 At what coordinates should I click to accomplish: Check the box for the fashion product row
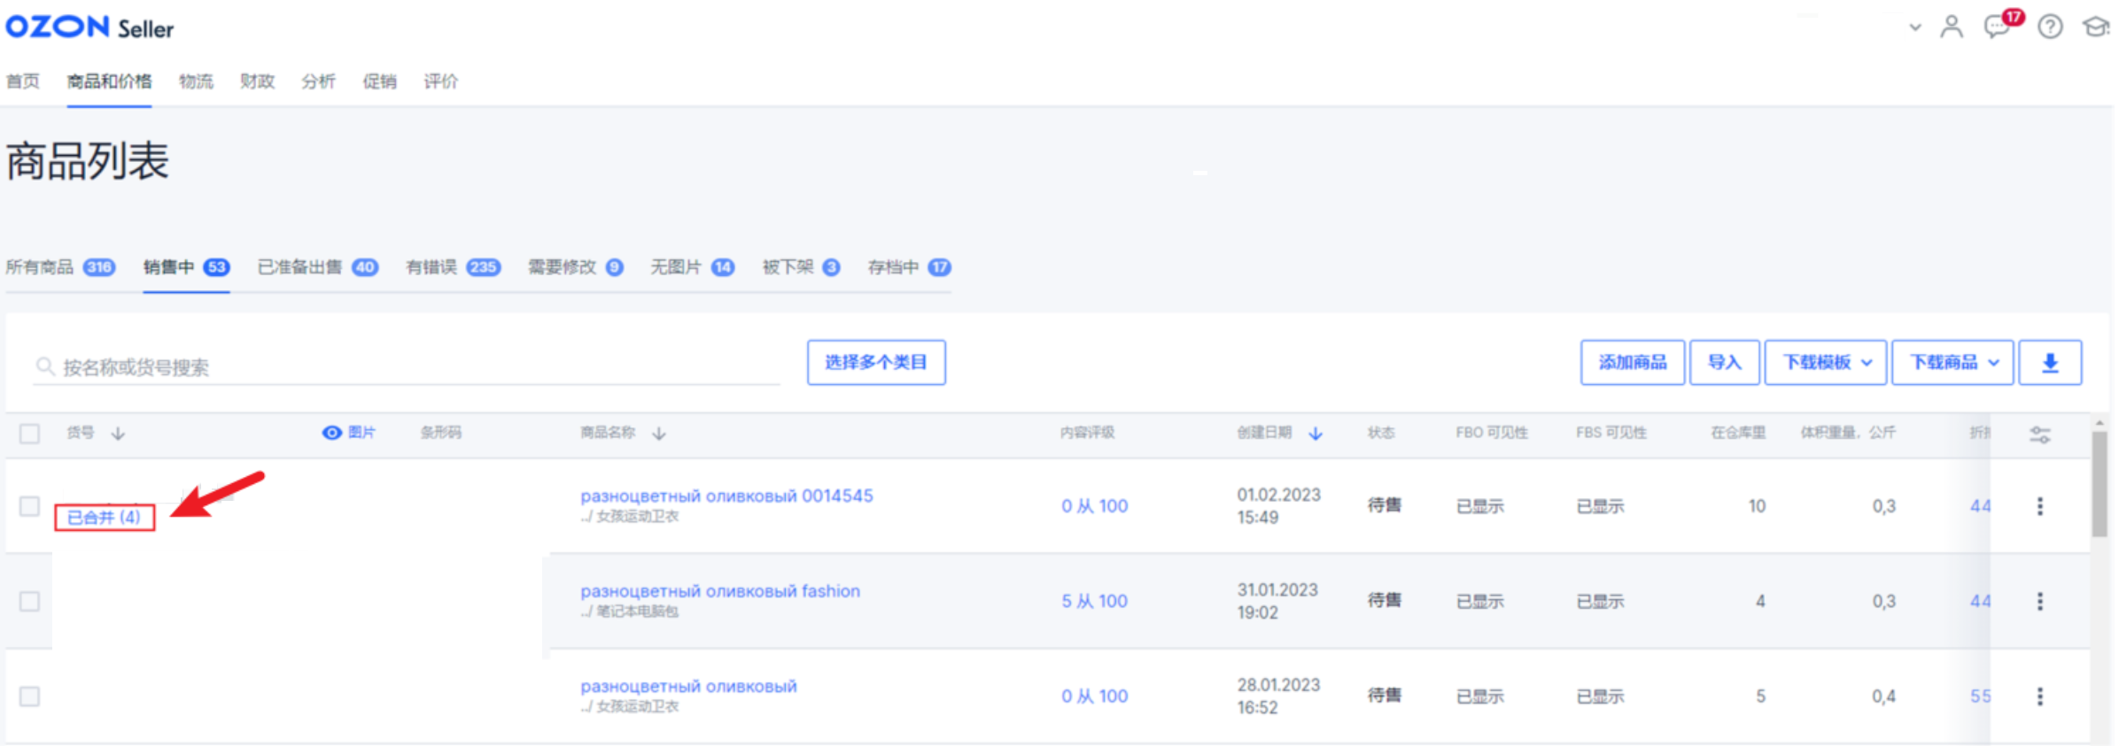coord(30,602)
